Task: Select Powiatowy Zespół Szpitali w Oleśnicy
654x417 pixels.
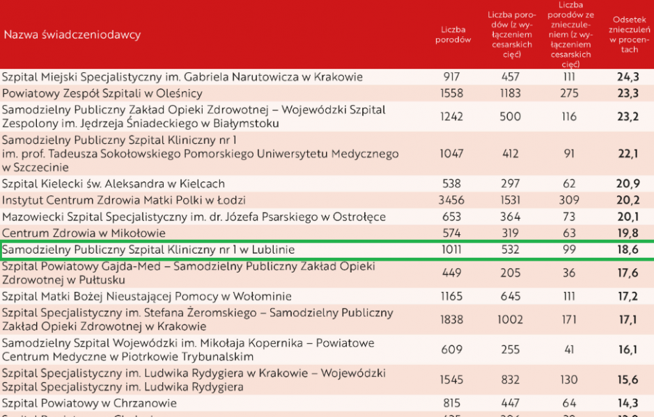Action: (x=102, y=93)
